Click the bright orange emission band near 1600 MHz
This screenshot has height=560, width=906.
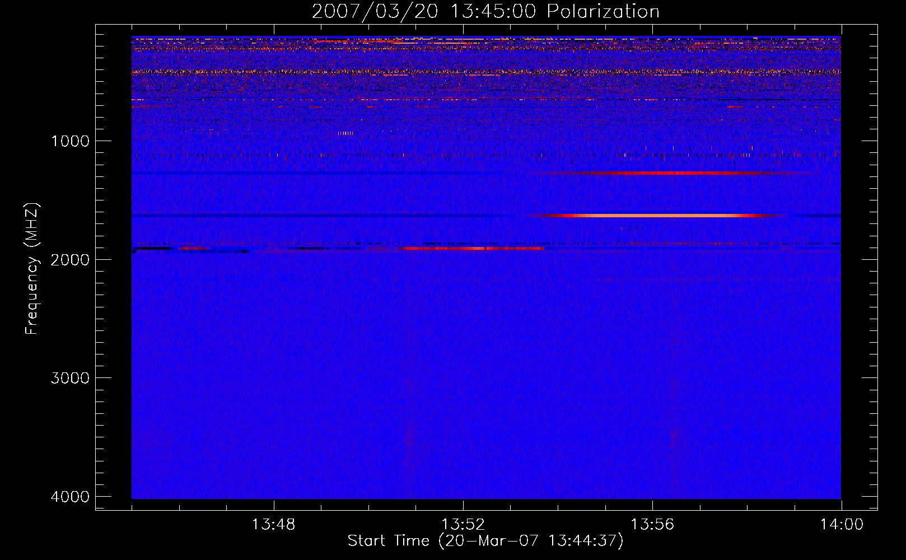(x=658, y=215)
